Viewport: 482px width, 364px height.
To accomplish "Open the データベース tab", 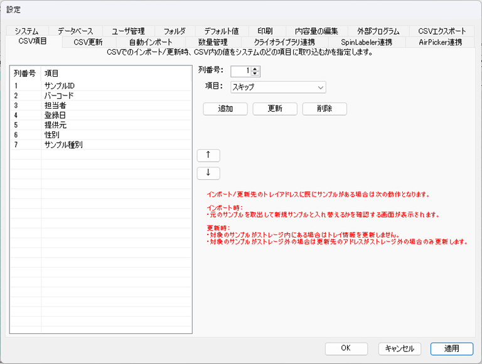I will (75, 31).
